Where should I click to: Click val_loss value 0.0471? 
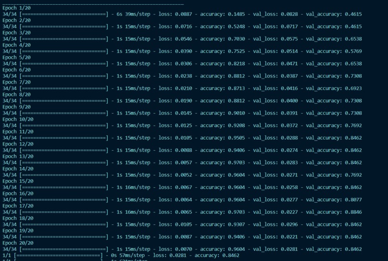click(289, 64)
